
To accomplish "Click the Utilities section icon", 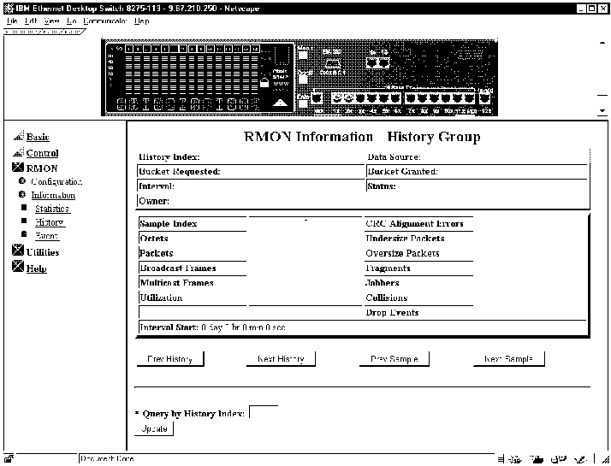I will tap(19, 252).
